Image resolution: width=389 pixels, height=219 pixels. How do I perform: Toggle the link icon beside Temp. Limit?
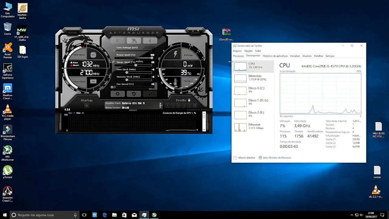[113, 62]
